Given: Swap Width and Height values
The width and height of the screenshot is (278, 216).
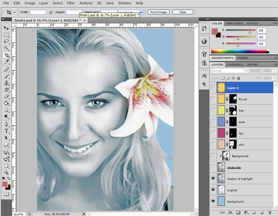Looking at the screenshot, I should click(x=51, y=12).
